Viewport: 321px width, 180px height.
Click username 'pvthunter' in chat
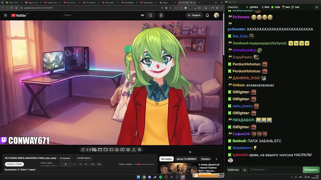(x=237, y=29)
